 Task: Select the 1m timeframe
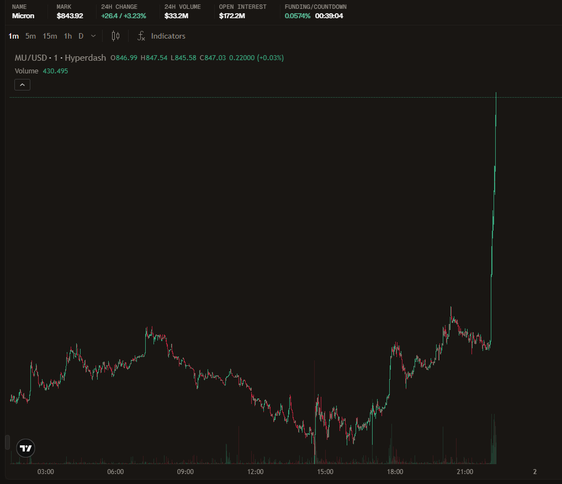coord(14,36)
